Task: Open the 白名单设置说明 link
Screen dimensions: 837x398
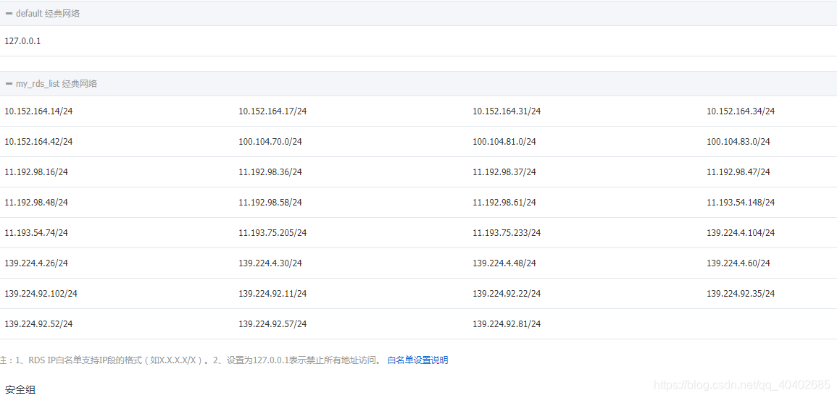Action: coord(417,360)
